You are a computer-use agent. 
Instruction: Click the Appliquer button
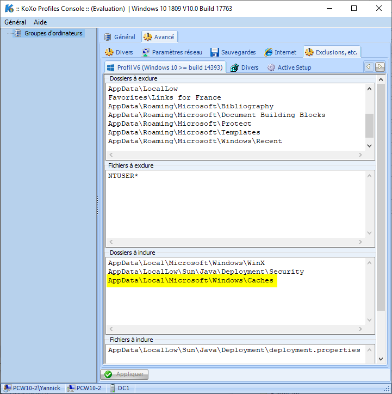click(124, 374)
